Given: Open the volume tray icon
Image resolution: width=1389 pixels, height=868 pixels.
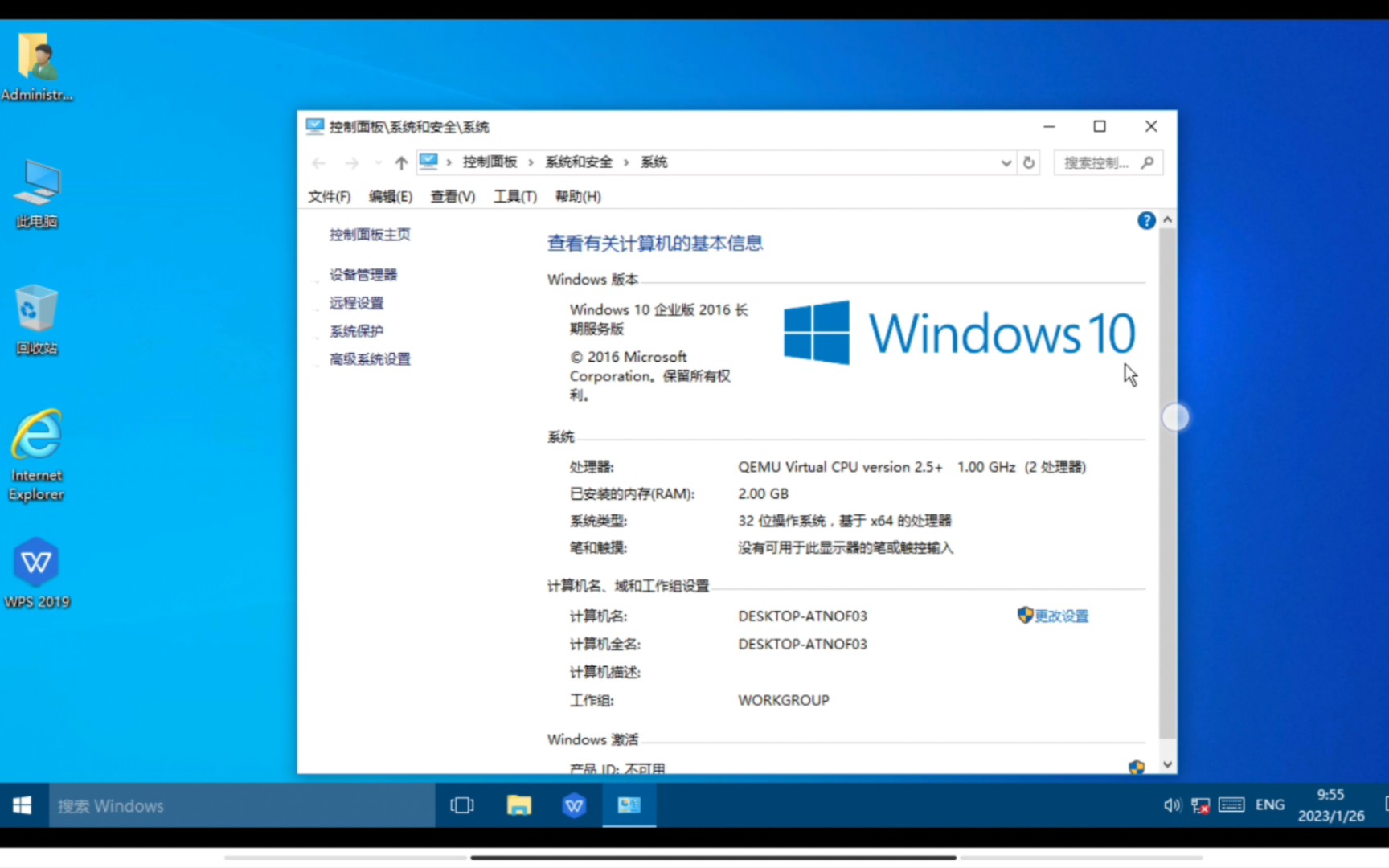Looking at the screenshot, I should (x=1173, y=805).
